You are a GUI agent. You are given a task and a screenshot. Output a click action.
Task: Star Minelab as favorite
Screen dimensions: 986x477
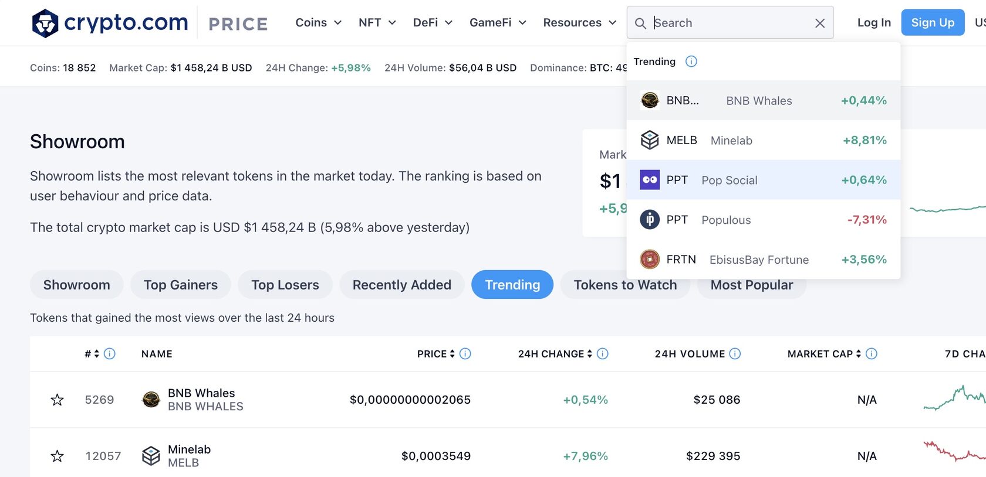coord(57,456)
